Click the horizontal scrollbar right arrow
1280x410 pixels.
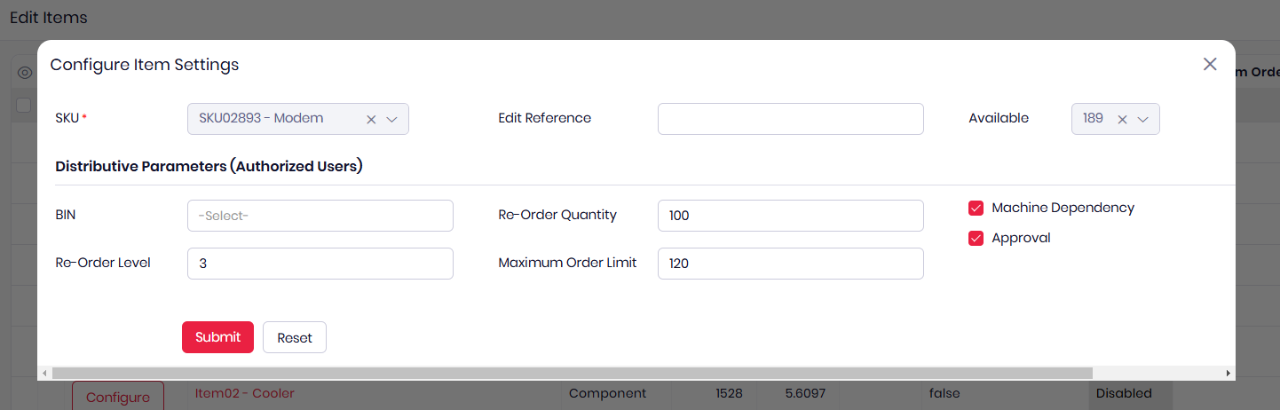(x=1228, y=374)
